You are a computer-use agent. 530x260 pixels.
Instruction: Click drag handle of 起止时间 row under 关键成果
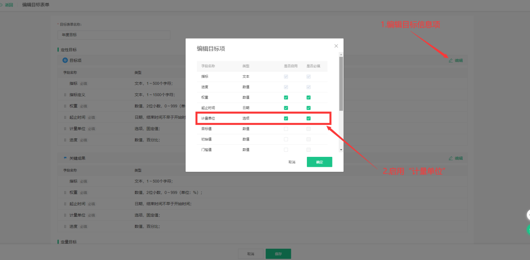[65, 204]
